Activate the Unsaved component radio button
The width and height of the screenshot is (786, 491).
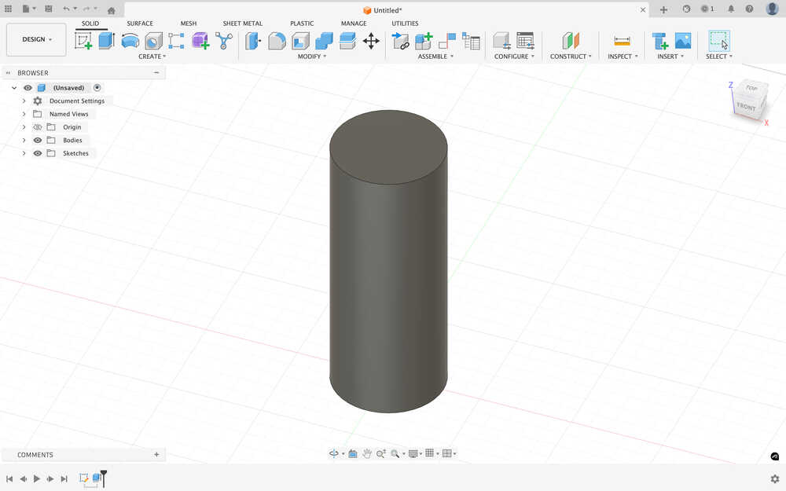click(97, 88)
